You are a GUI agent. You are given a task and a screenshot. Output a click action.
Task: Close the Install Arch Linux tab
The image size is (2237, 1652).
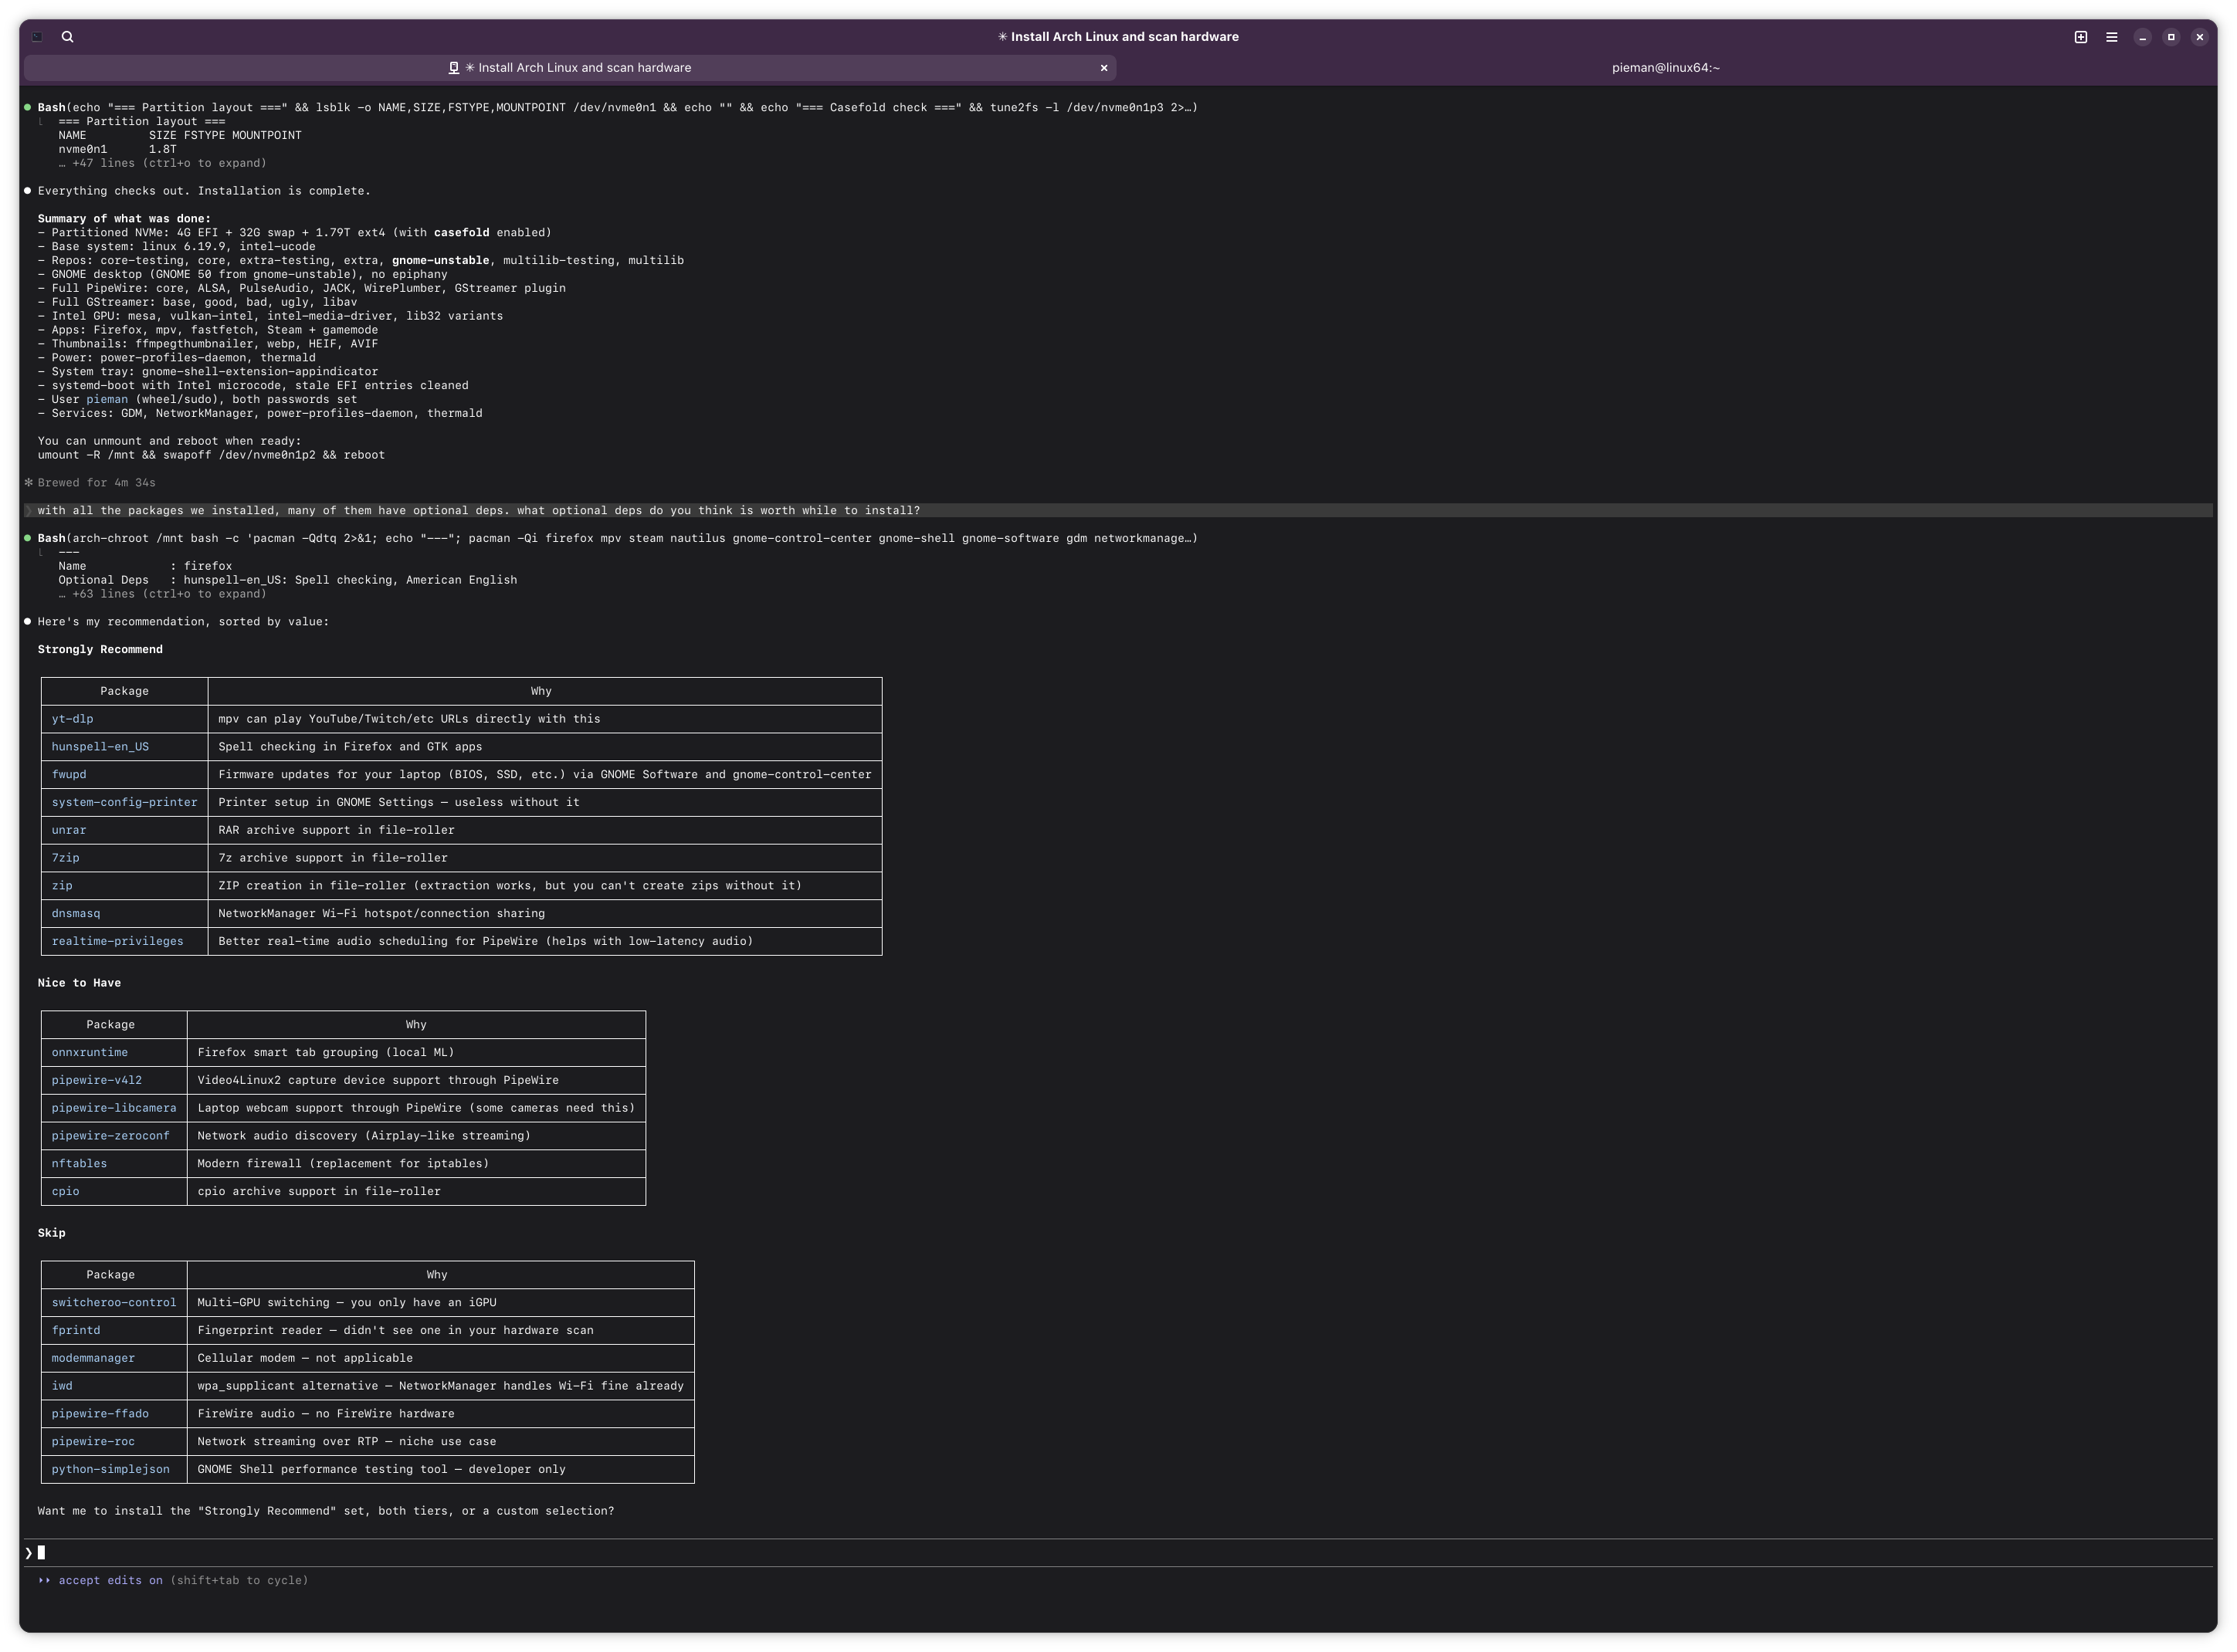(1103, 68)
